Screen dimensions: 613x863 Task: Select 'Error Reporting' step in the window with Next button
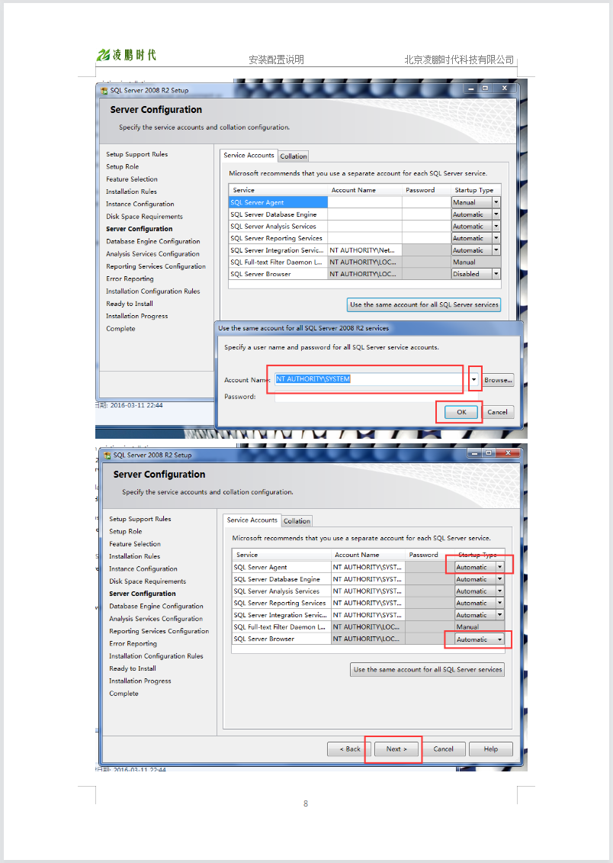[133, 644]
